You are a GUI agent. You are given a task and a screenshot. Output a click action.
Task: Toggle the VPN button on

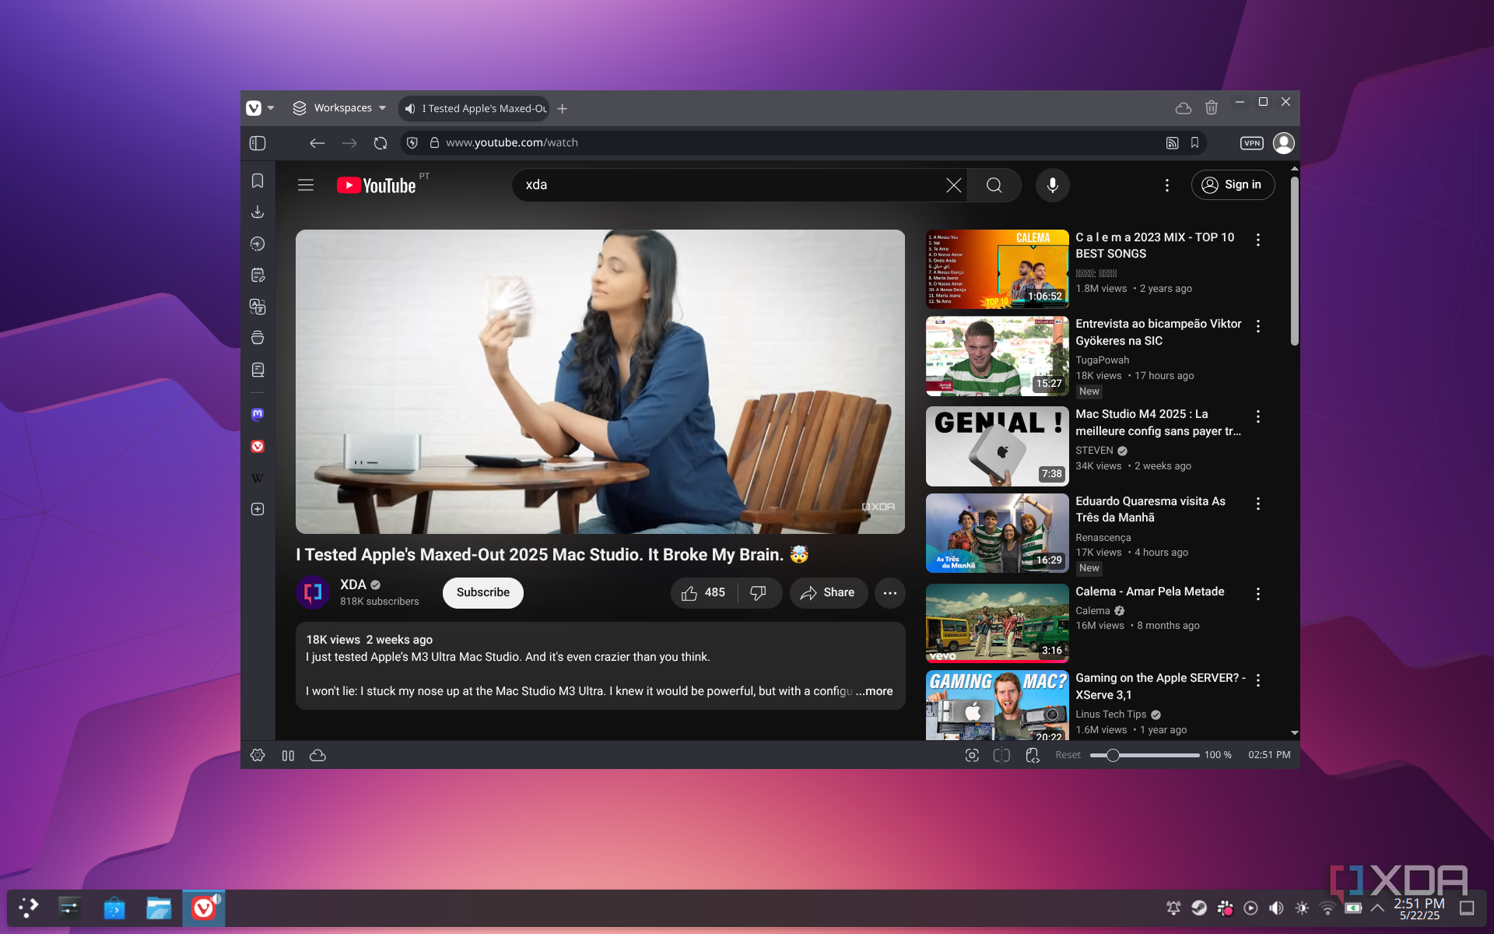[1251, 143]
